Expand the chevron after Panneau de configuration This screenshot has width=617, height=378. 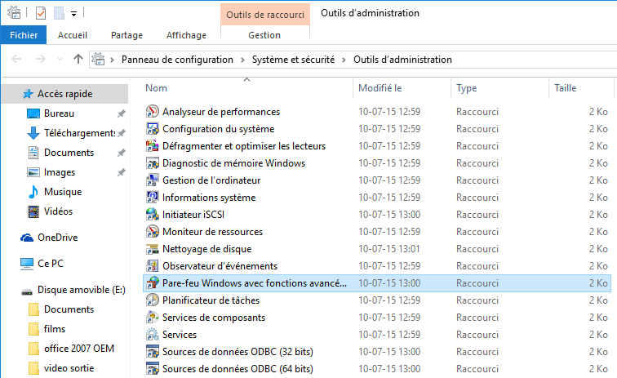242,60
